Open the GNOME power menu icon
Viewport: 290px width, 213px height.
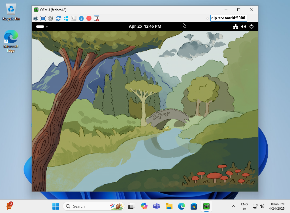click(251, 27)
